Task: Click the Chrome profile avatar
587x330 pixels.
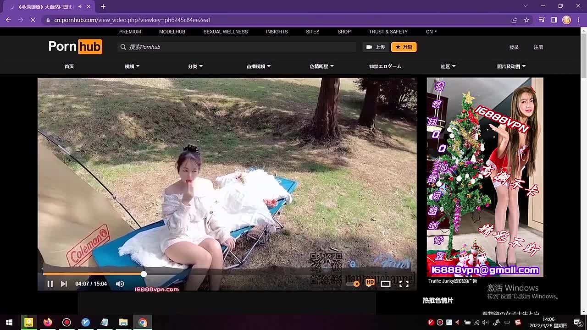Action: pyautogui.click(x=566, y=20)
